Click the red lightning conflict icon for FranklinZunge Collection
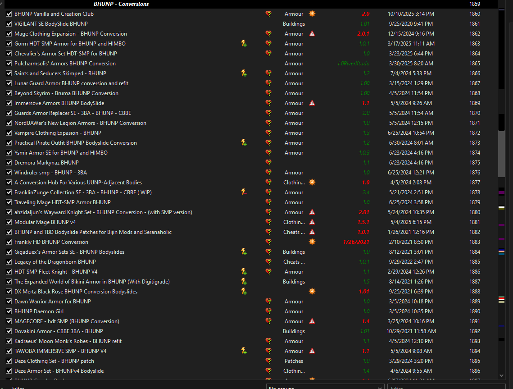Screen dimensions: 513x389 point(244,192)
